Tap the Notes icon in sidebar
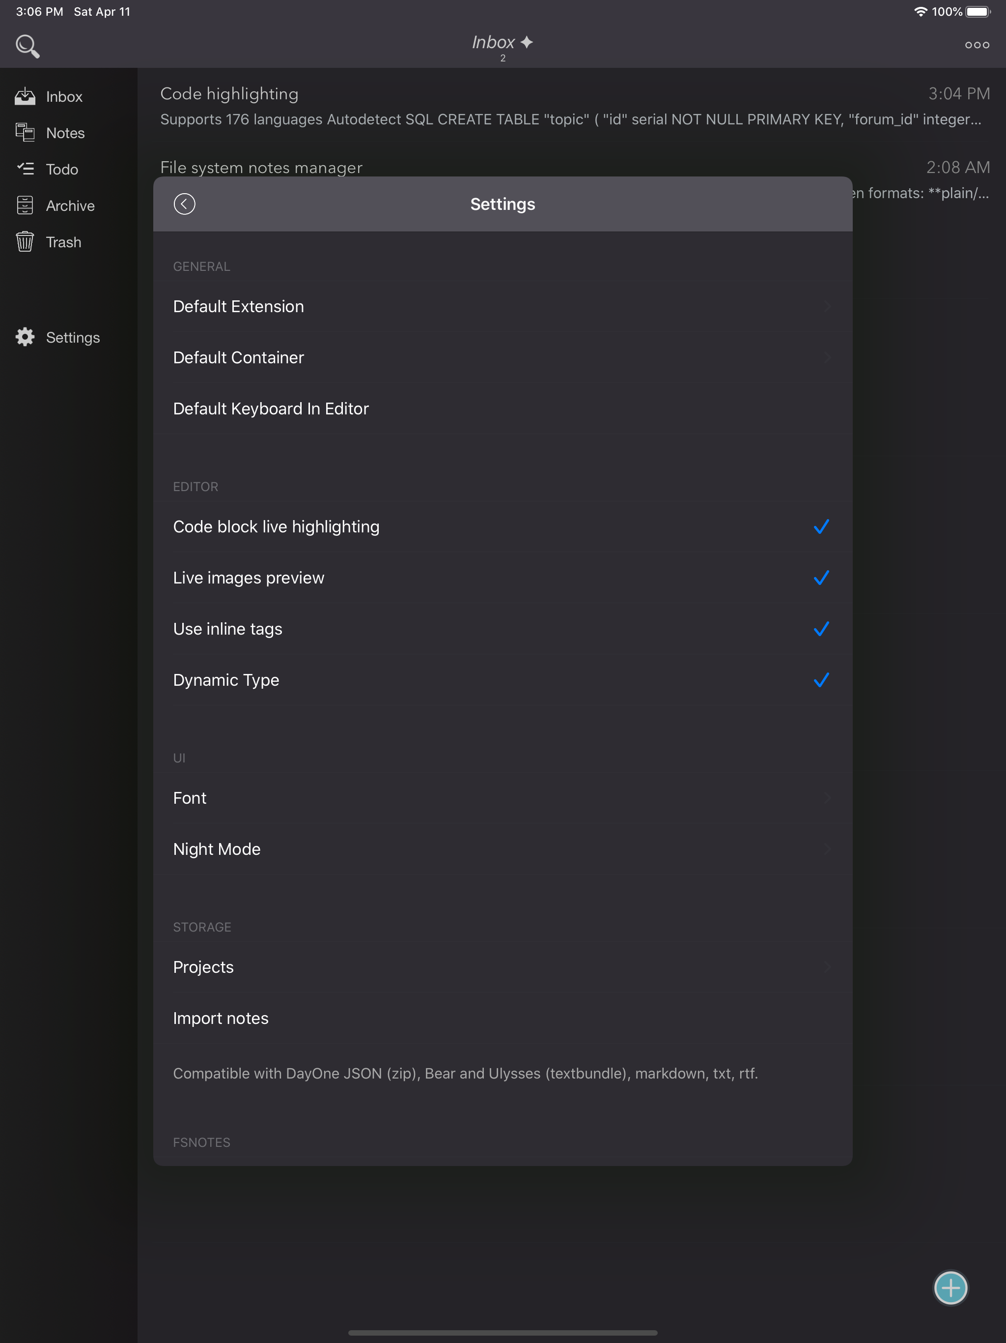 click(25, 132)
